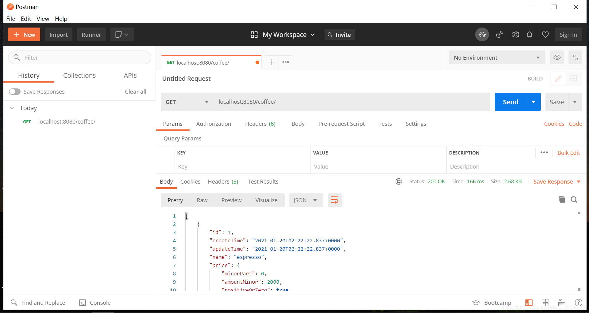589x313 pixels.
Task: Switch to the Collections tab
Action: pyautogui.click(x=79, y=75)
